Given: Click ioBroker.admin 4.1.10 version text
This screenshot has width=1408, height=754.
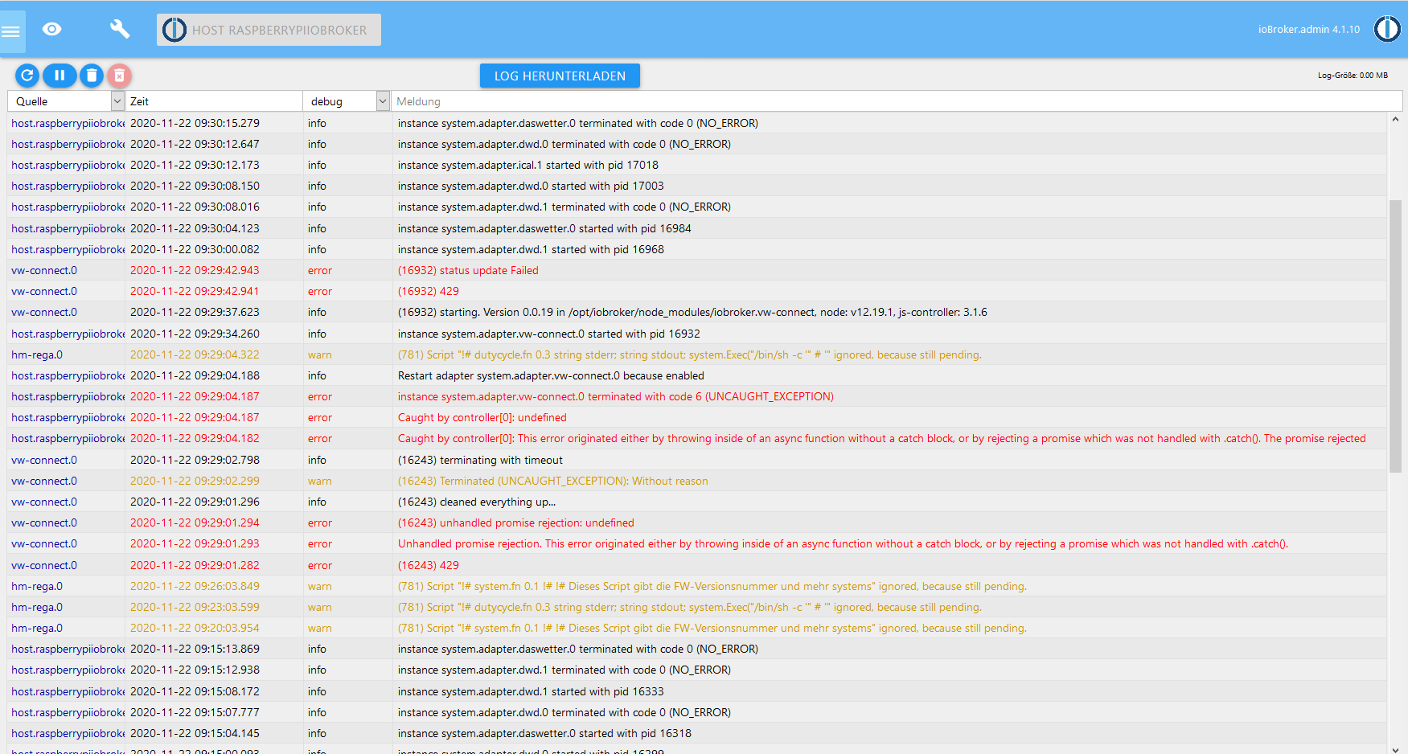Looking at the screenshot, I should pyautogui.click(x=1308, y=30).
